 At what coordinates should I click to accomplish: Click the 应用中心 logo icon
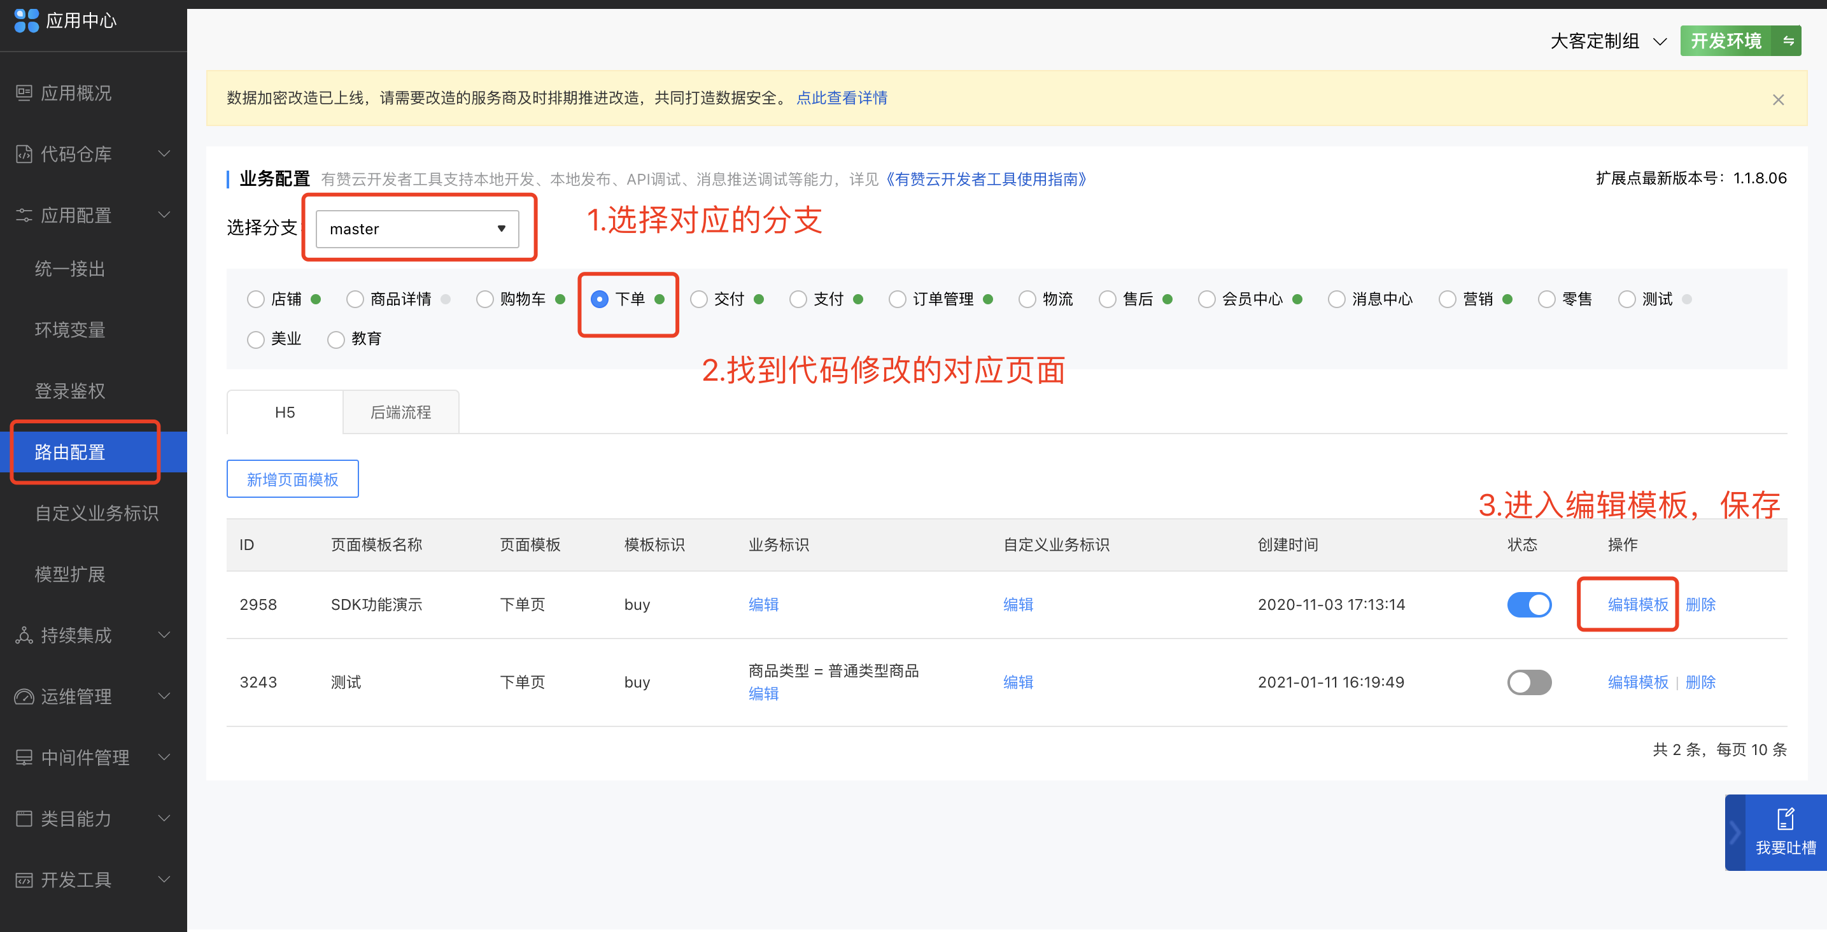coord(26,20)
